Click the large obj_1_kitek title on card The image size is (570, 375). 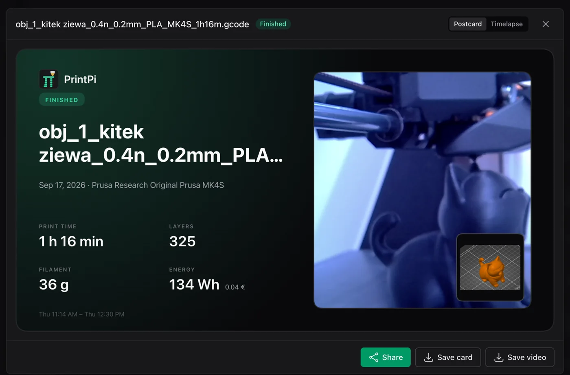pyautogui.click(x=161, y=143)
